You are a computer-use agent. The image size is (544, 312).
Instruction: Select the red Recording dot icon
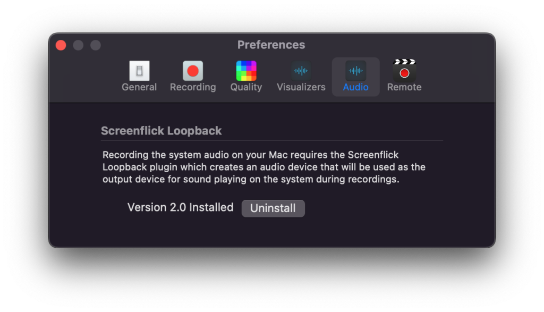click(193, 71)
